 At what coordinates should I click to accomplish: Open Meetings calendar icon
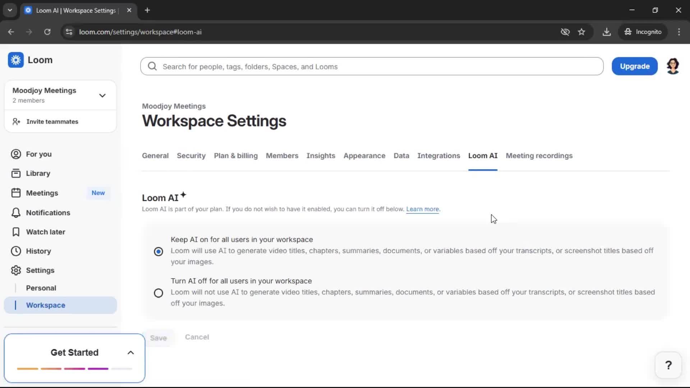click(x=16, y=193)
